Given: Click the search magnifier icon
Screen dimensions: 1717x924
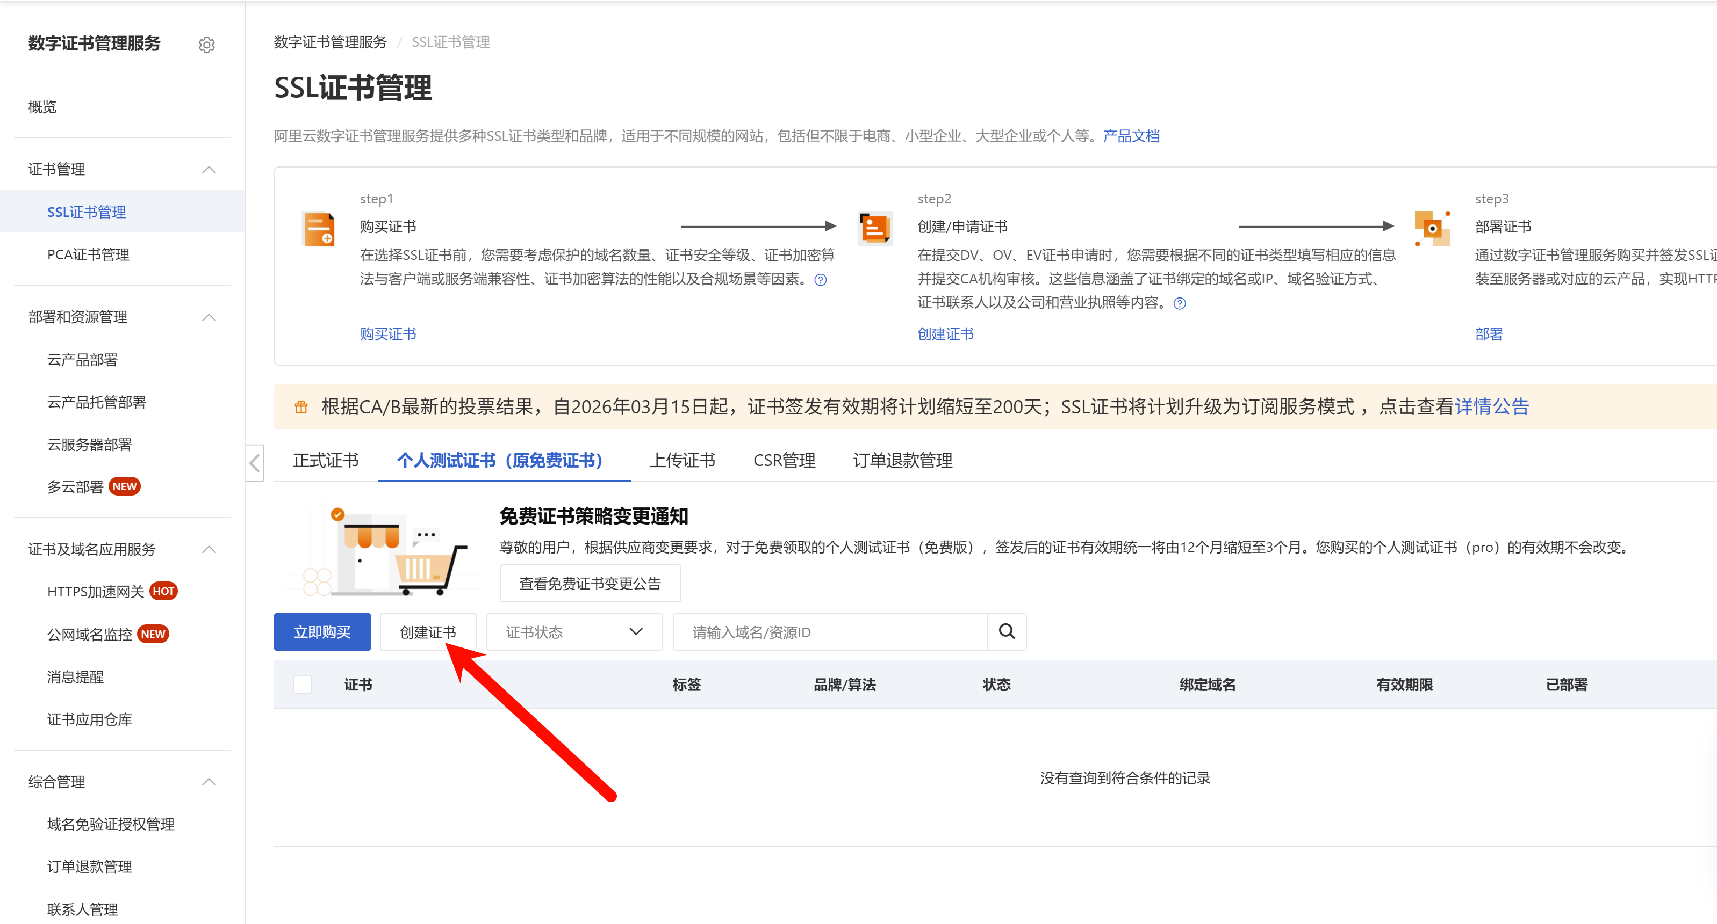Looking at the screenshot, I should (x=1007, y=631).
